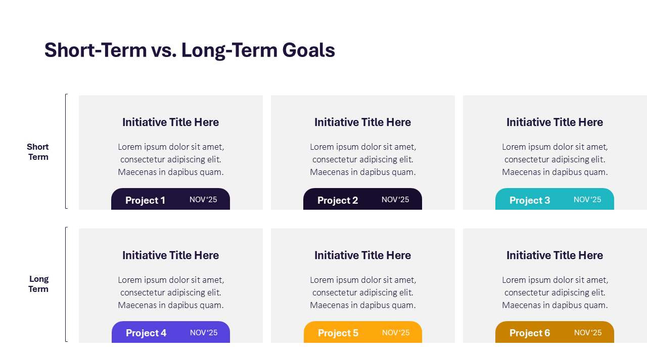
Task: Click the NOV'25 date beside Project 5
Action: point(396,333)
